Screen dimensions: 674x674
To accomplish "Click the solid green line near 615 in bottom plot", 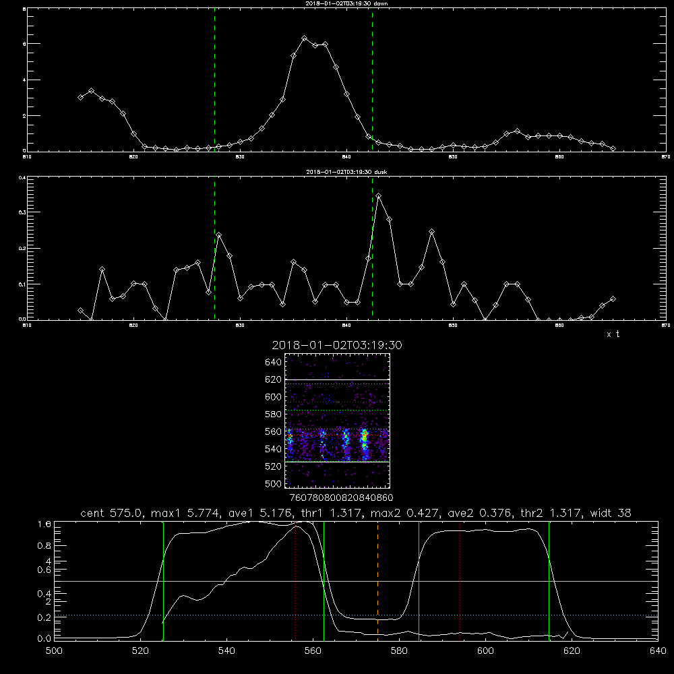I will tap(549, 580).
